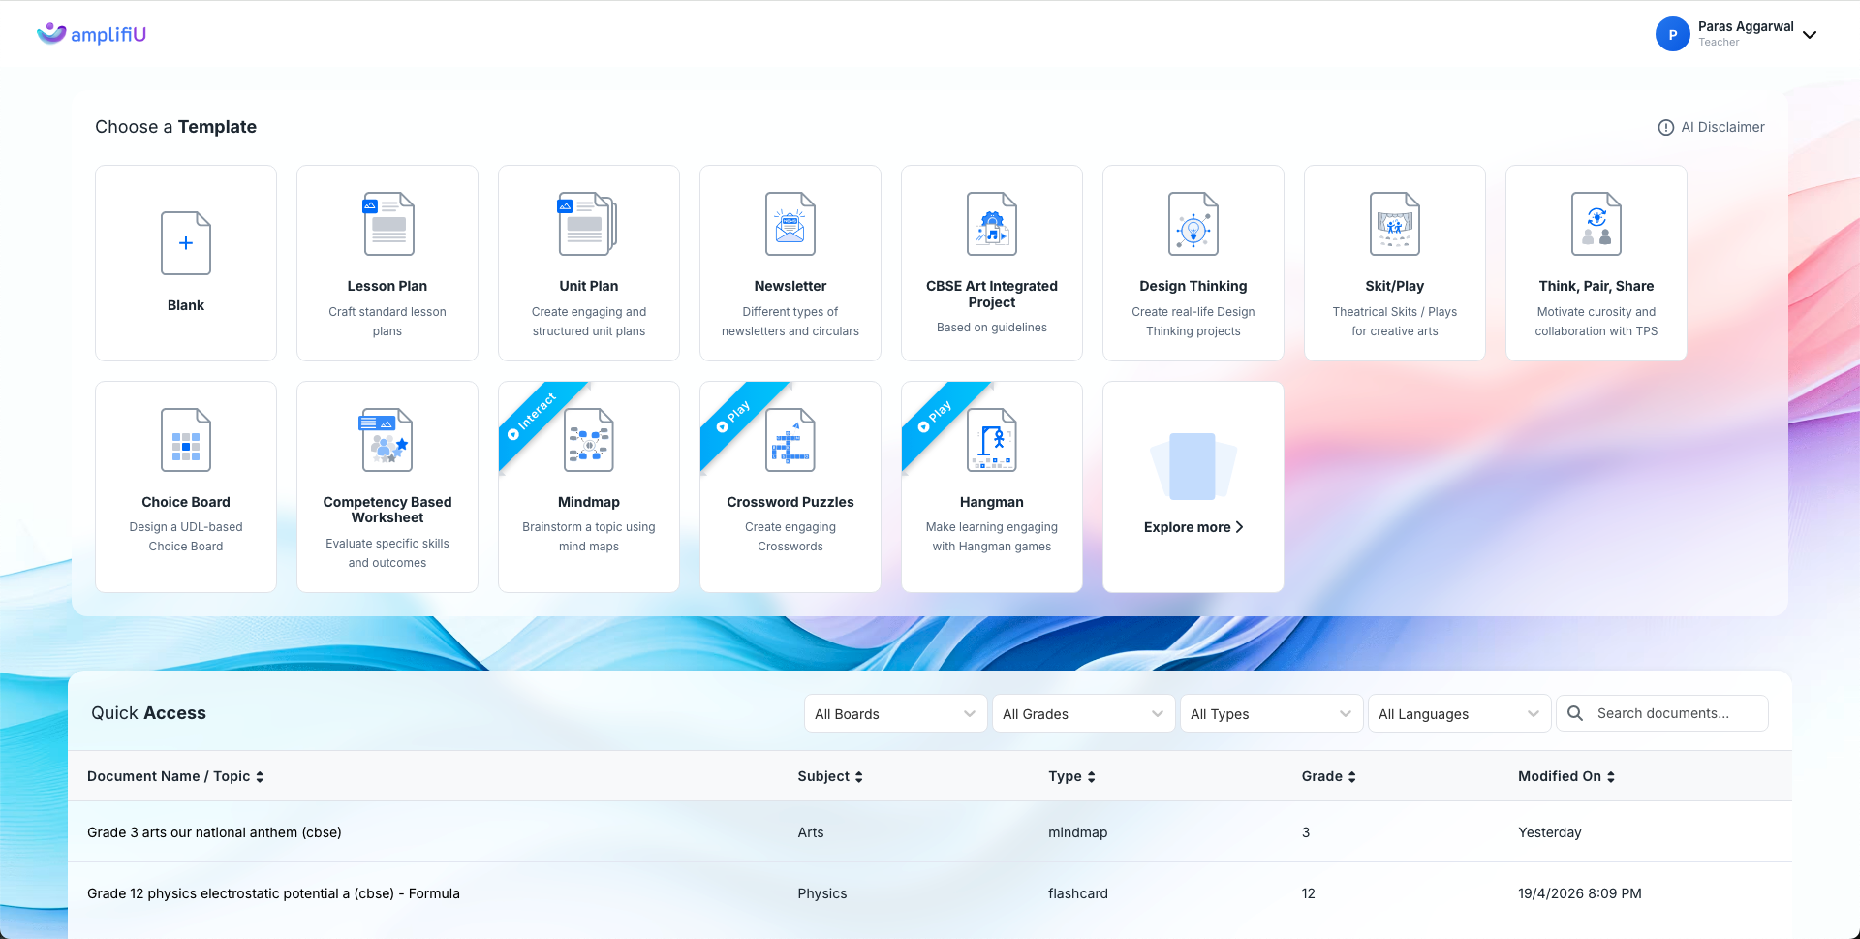Click the search magnifier icon
1860x939 pixels.
1575,713
